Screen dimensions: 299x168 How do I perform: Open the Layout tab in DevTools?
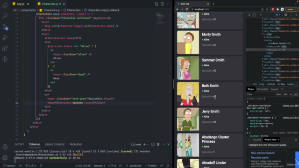(x=274, y=89)
